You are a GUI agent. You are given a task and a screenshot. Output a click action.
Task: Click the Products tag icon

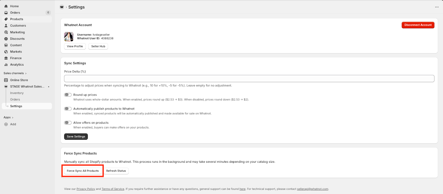[x=6, y=19]
